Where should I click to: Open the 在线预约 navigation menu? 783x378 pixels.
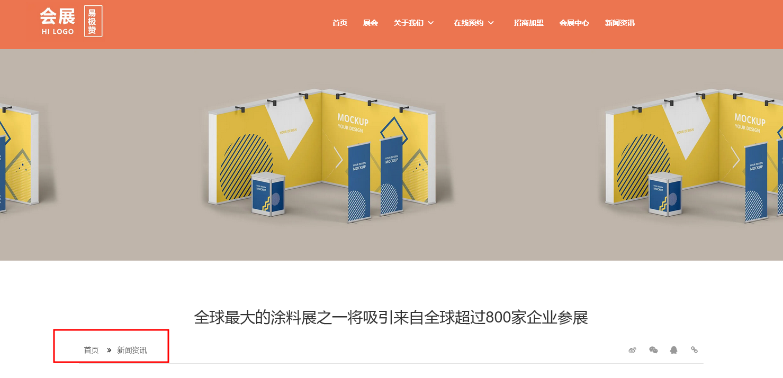pyautogui.click(x=469, y=23)
